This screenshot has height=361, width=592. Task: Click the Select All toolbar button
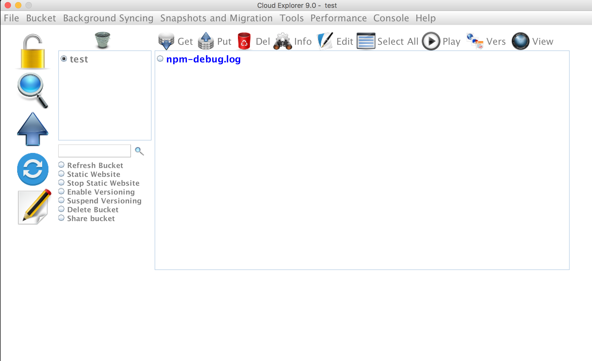click(387, 41)
